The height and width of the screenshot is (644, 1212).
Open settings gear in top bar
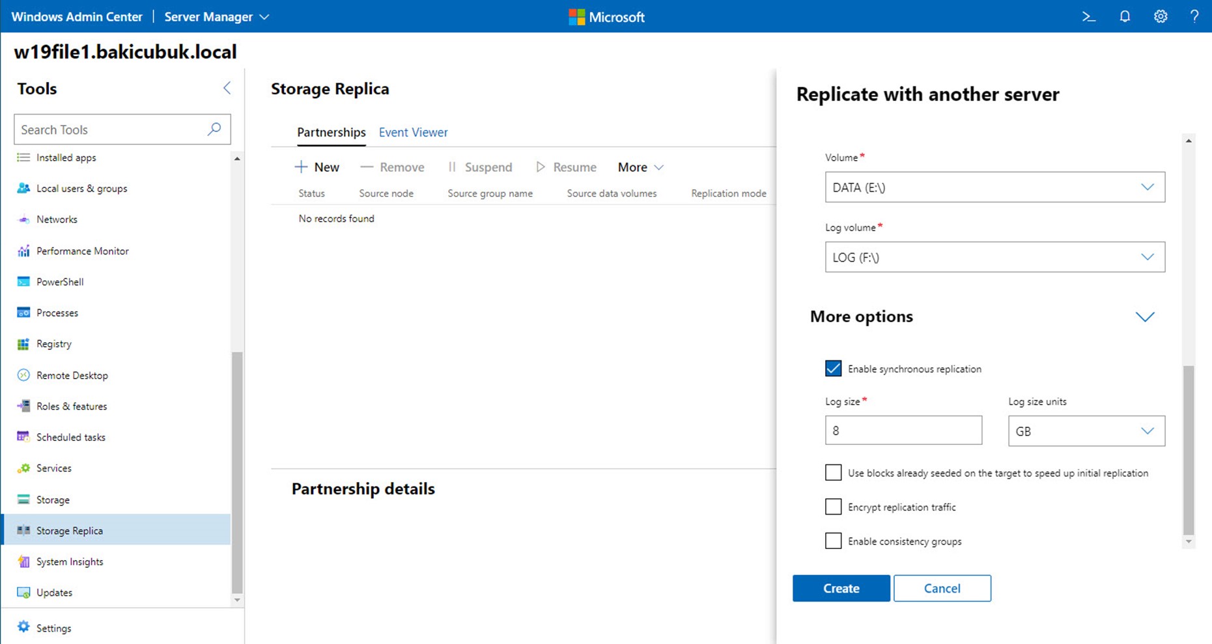pyautogui.click(x=1161, y=17)
